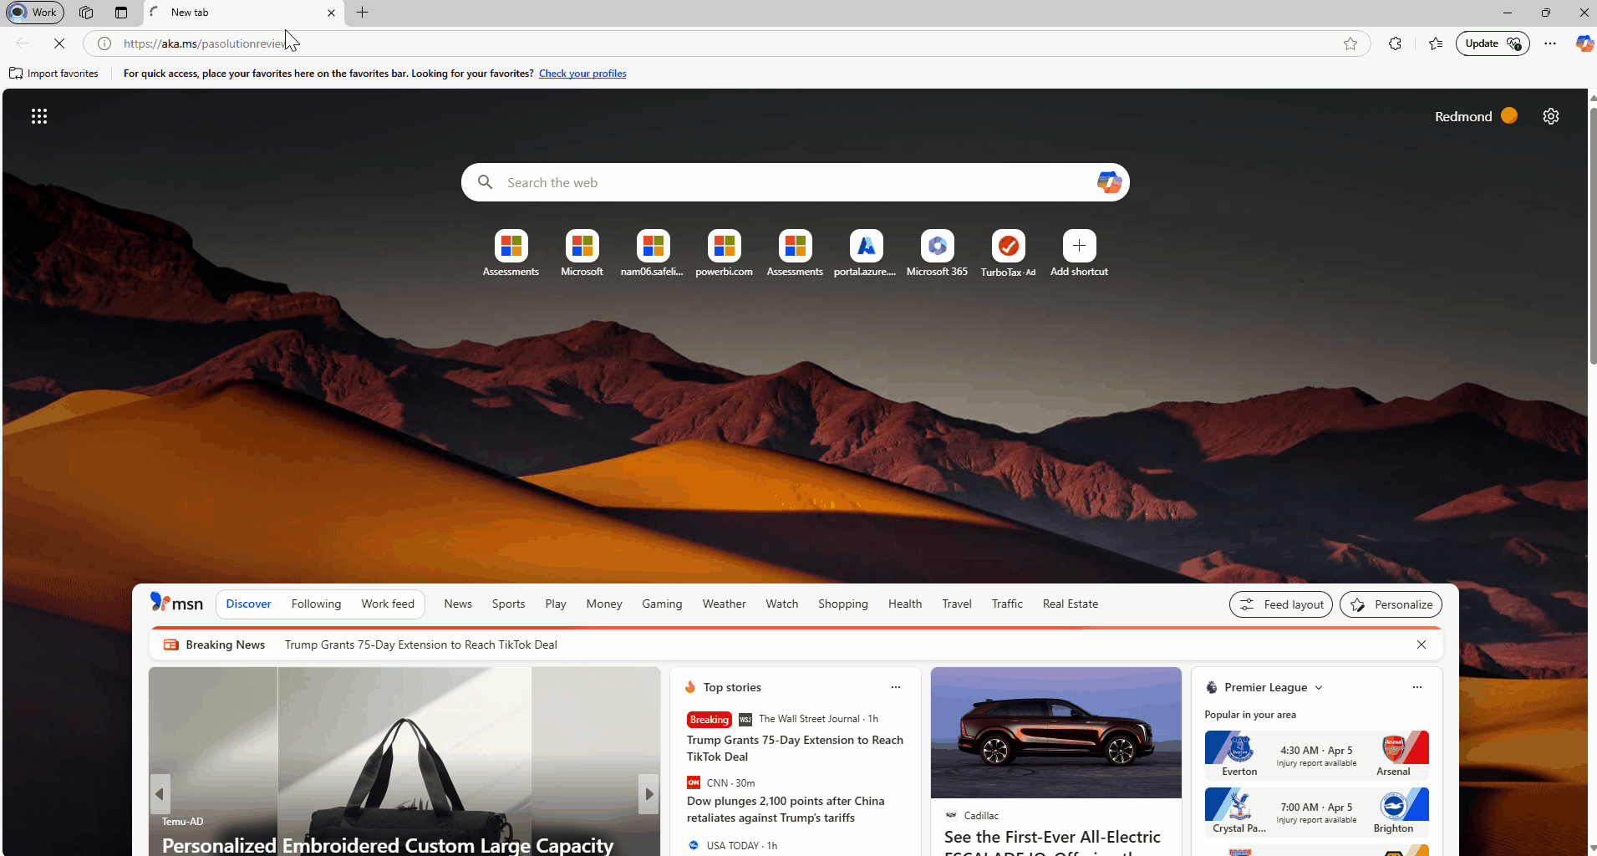
Task: Expand the Premier League dropdown
Action: (1318, 687)
